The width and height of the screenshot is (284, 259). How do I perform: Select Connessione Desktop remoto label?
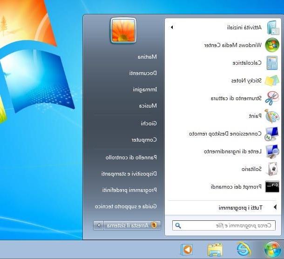coord(225,134)
